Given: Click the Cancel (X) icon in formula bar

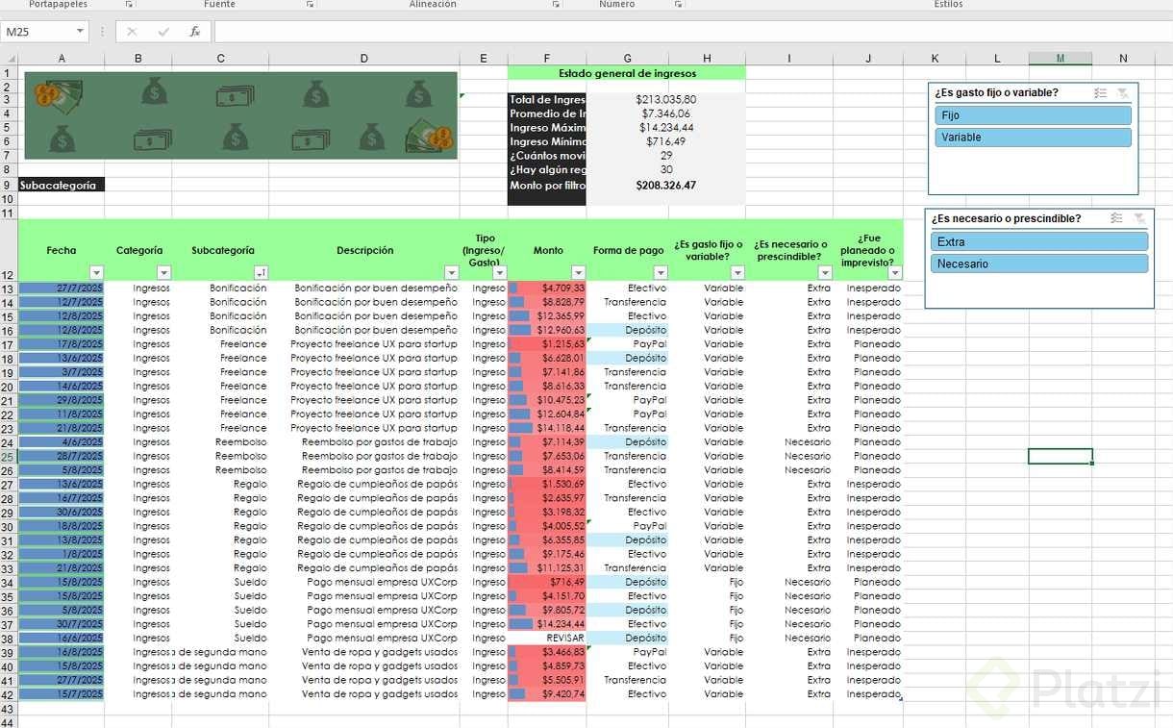Looking at the screenshot, I should (132, 32).
